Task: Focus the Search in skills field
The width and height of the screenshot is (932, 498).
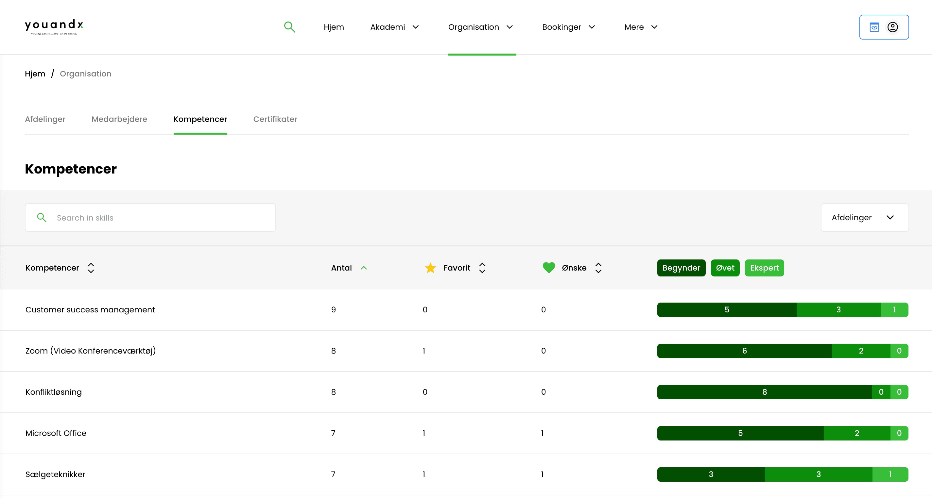Action: [x=150, y=217]
